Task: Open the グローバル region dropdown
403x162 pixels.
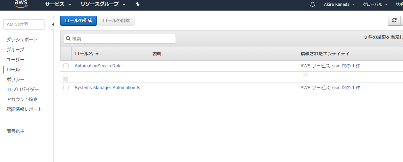Action: tap(375, 4)
